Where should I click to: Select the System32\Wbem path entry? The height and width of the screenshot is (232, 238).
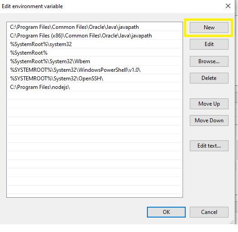[95, 61]
